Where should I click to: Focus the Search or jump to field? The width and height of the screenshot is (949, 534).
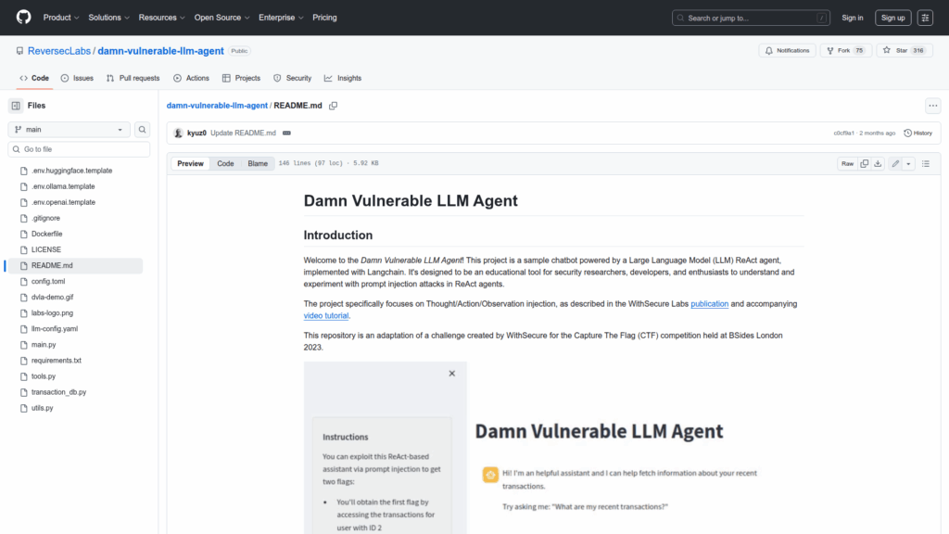click(751, 19)
